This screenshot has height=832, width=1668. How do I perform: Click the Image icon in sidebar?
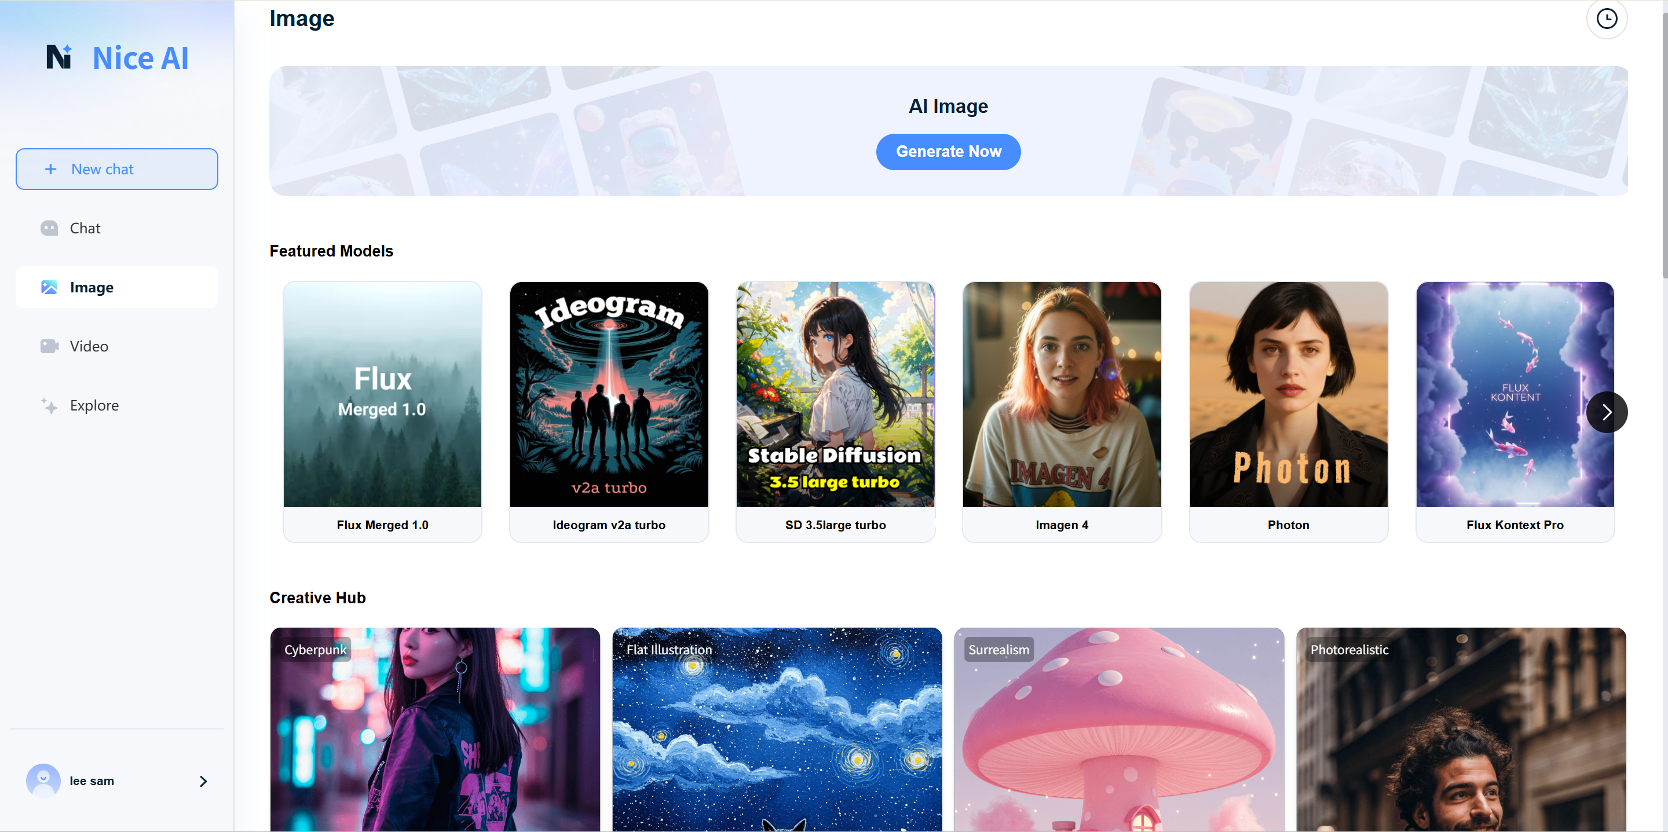(x=49, y=287)
